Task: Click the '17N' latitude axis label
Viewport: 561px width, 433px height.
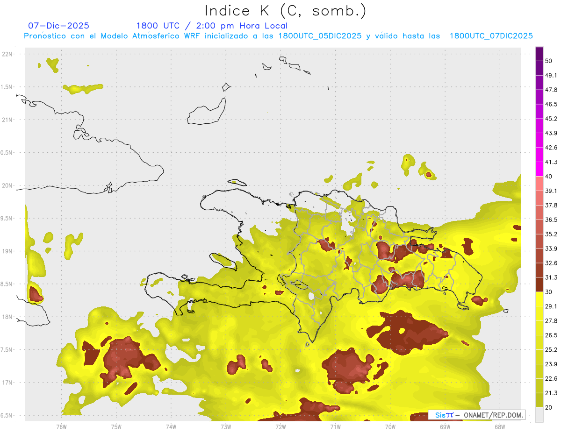Action: click(7, 383)
